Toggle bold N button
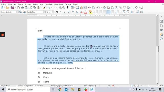This screenshot has height=92, width=164. click(57, 12)
